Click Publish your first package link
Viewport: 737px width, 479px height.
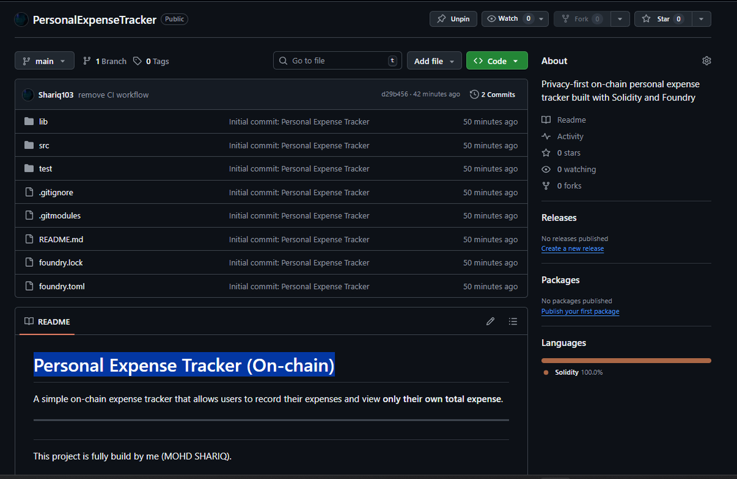(x=580, y=312)
